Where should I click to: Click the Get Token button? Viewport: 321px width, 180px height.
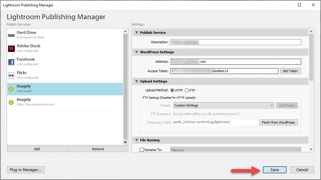(290, 71)
